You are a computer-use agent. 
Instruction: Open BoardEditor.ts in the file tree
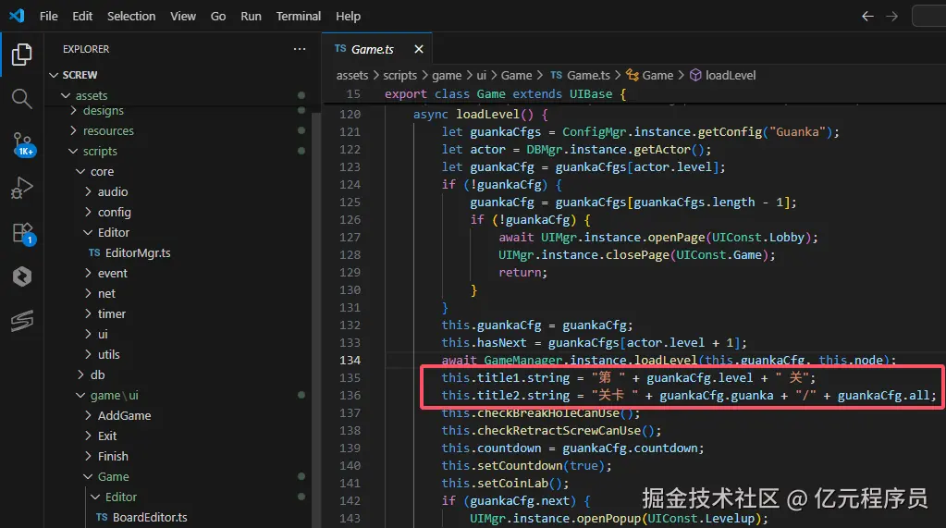(x=149, y=517)
